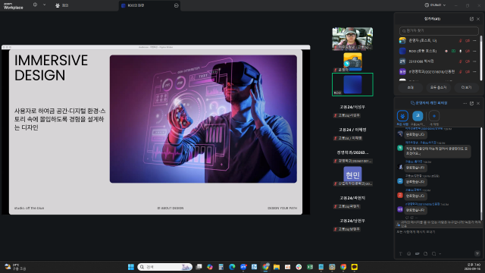Start a new chat with the plus button
Screen dimensions: 485x273
click(434, 116)
